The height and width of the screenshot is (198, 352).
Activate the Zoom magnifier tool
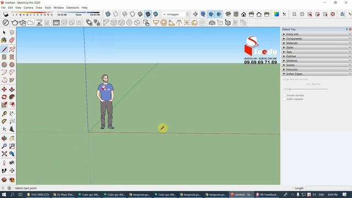(x=4, y=146)
